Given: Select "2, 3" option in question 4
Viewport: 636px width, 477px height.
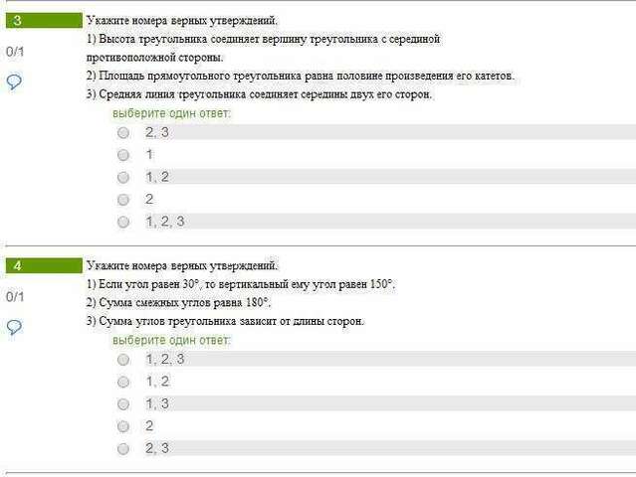Looking at the screenshot, I should [123, 448].
